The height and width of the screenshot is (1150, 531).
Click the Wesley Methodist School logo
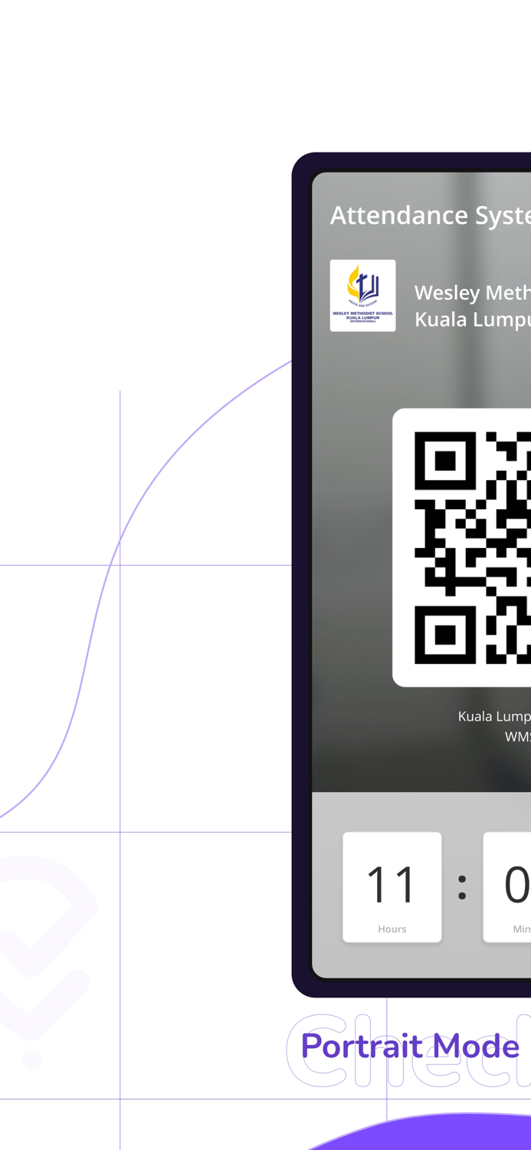[362, 296]
